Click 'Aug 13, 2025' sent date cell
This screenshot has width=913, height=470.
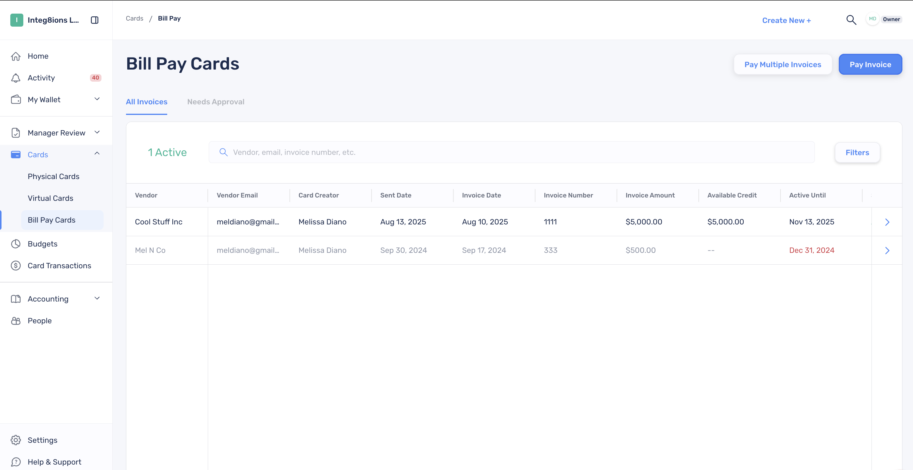(403, 222)
